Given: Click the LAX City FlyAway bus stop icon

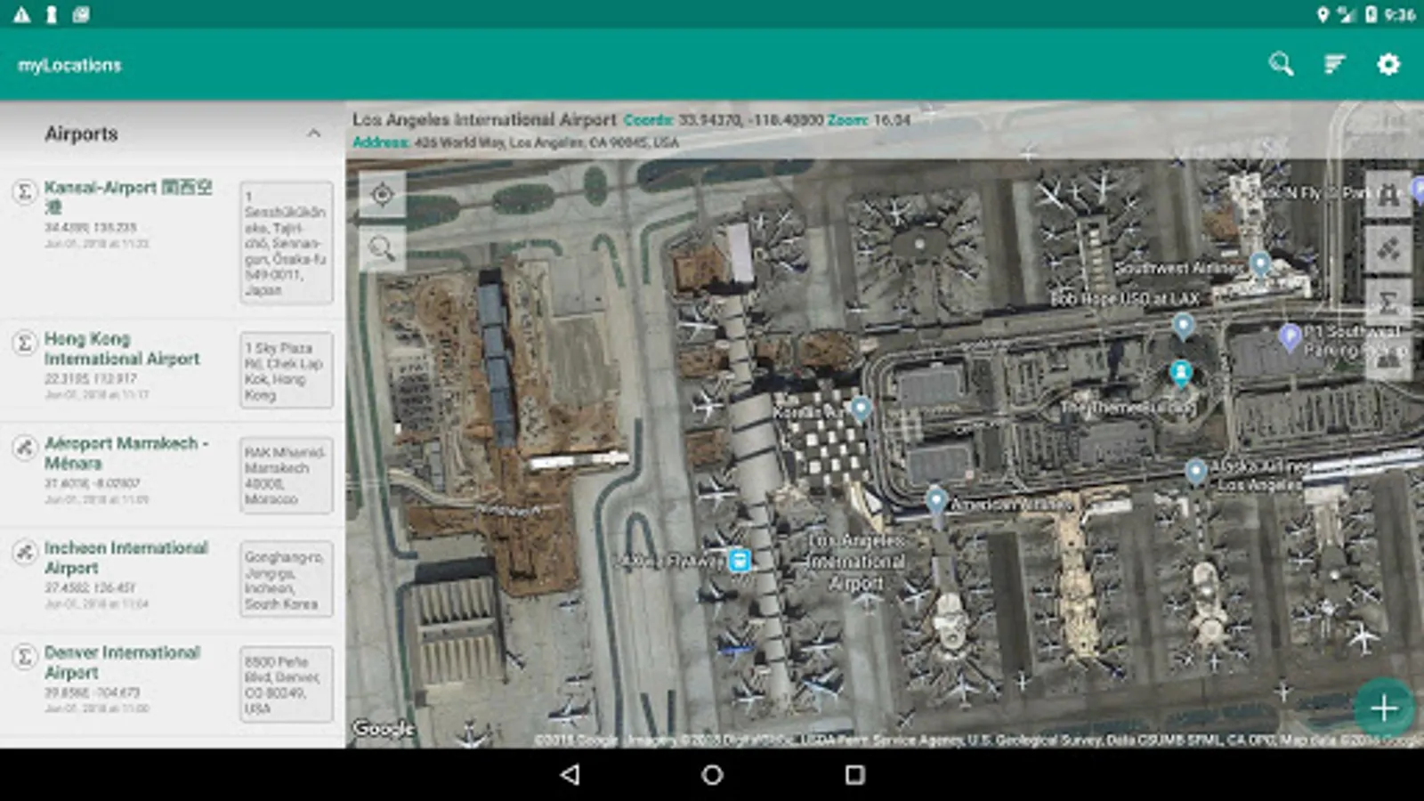Looking at the screenshot, I should tap(740, 560).
